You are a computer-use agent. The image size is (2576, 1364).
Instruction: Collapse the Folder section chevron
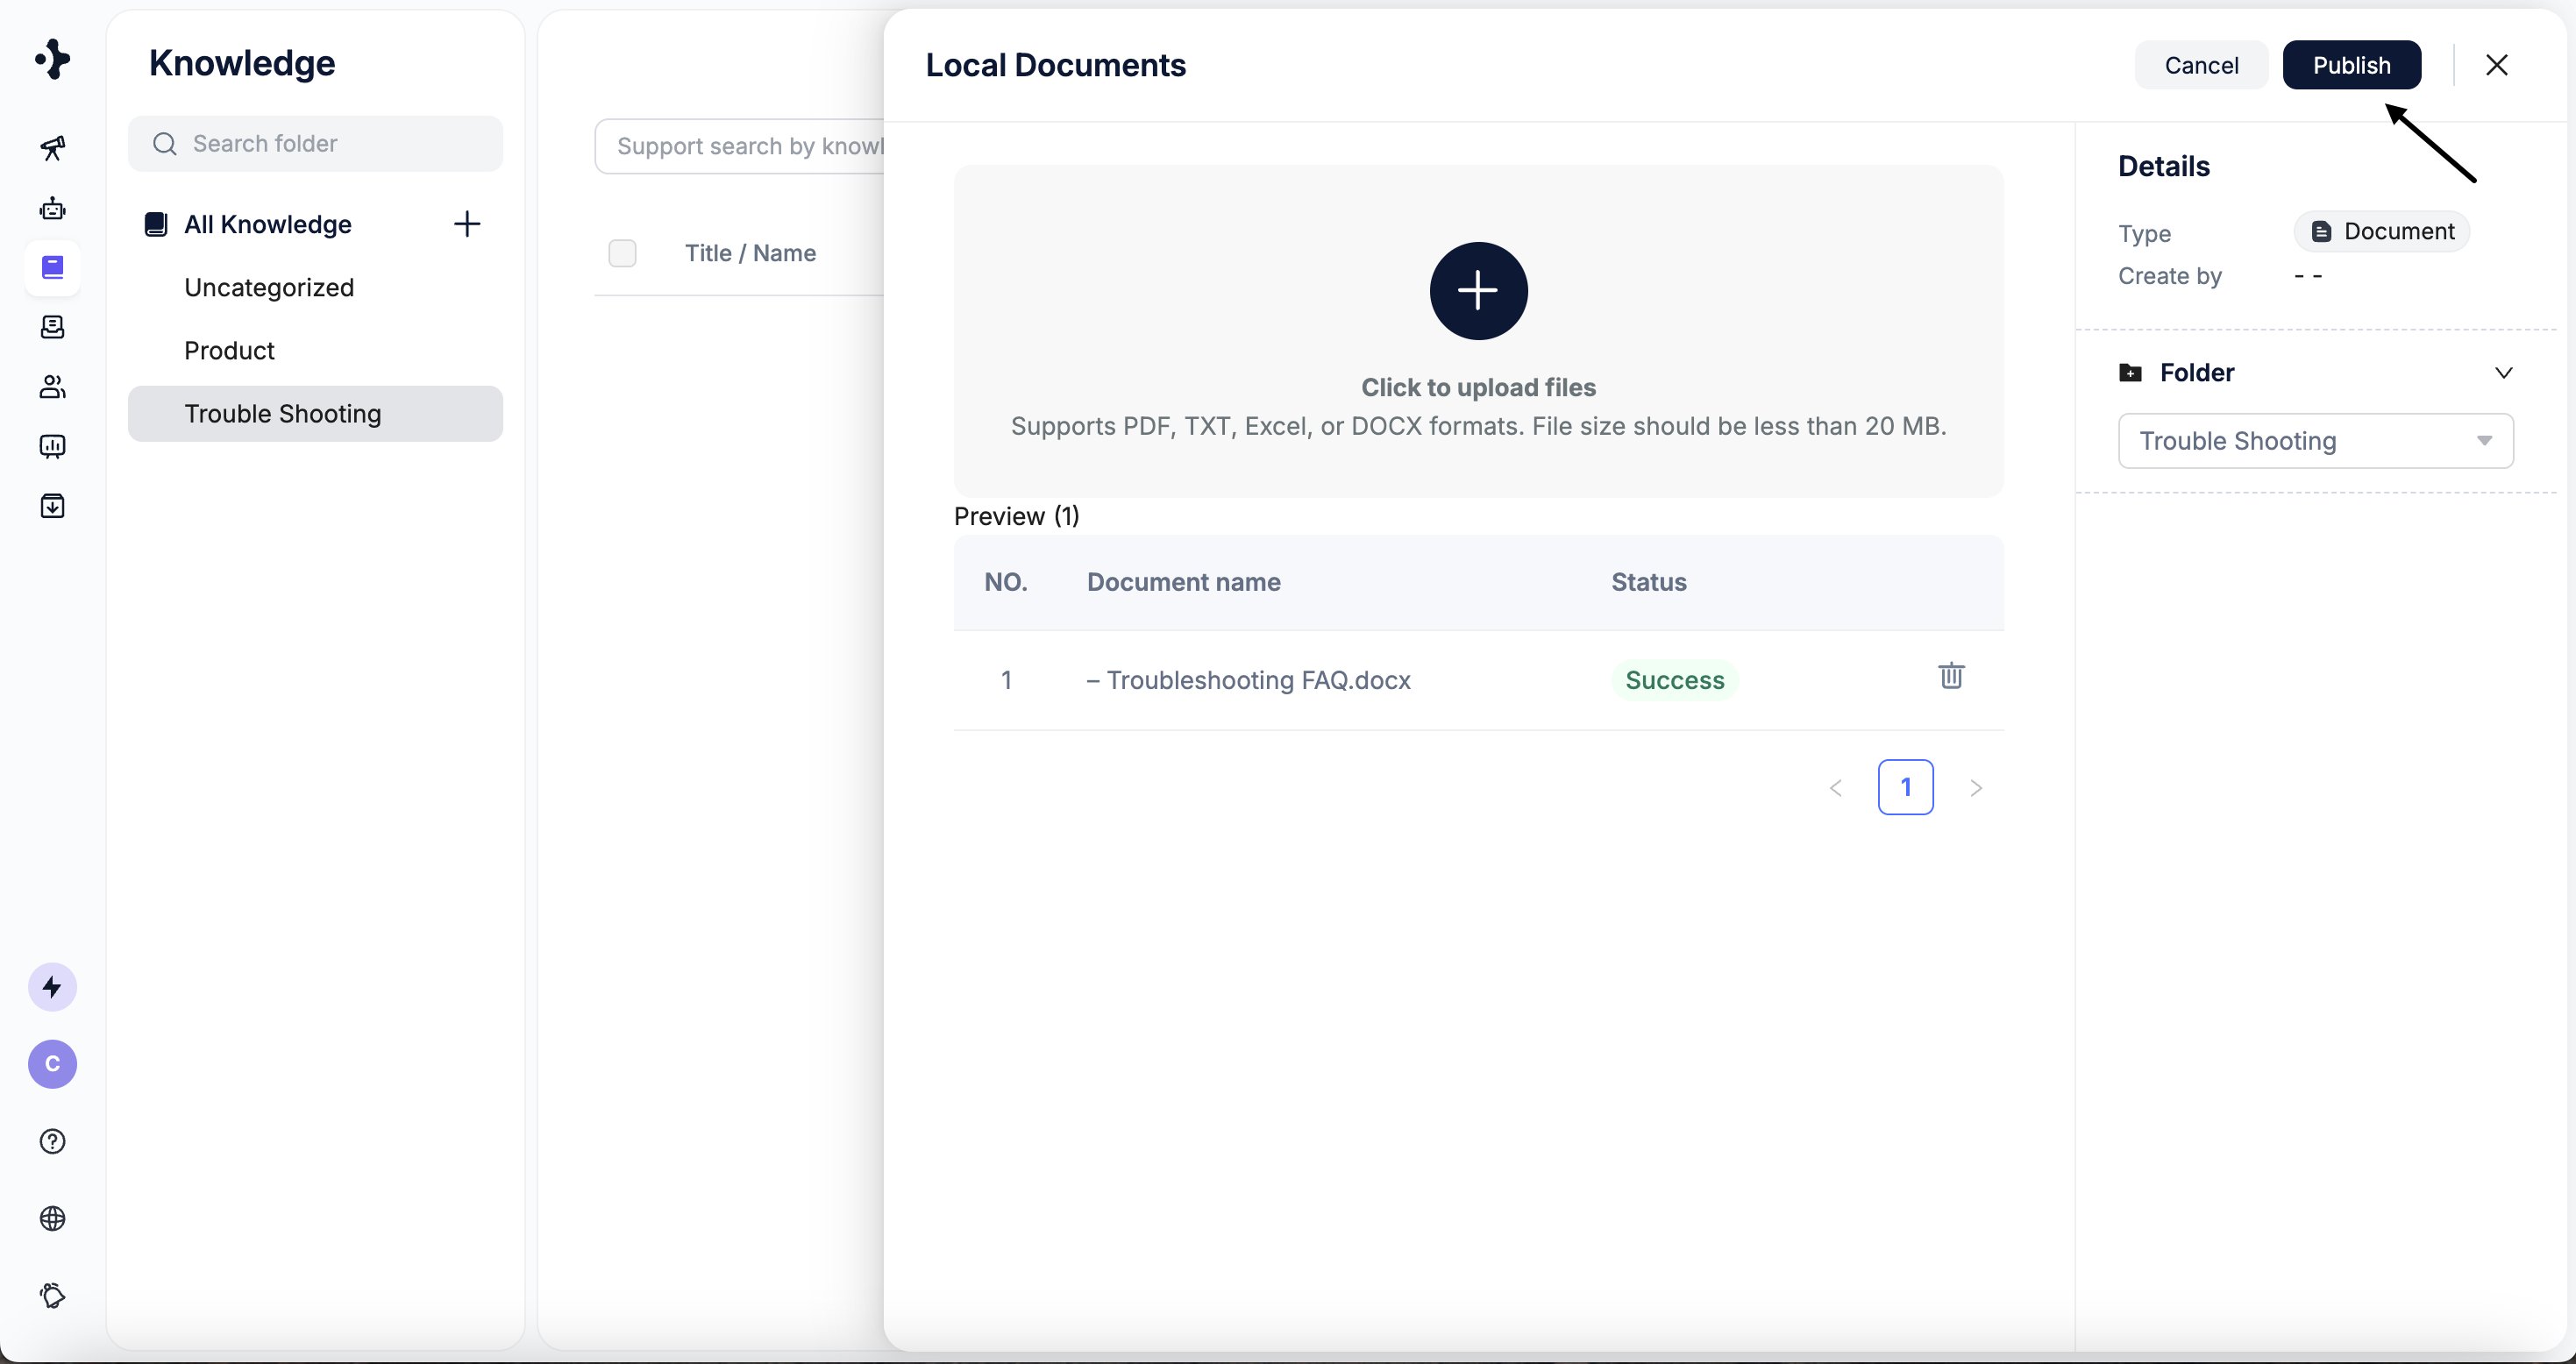(2503, 373)
